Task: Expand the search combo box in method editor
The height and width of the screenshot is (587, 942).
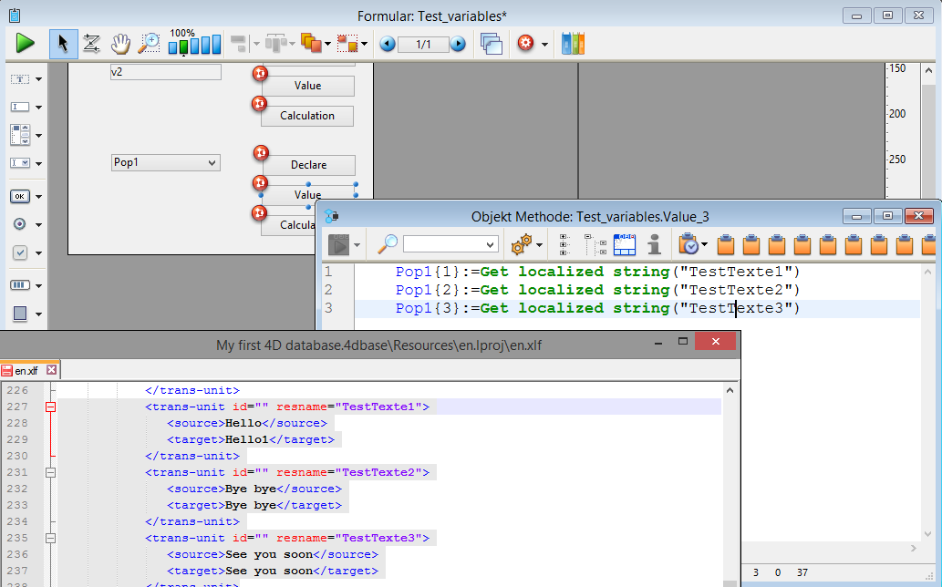Action: (x=491, y=244)
